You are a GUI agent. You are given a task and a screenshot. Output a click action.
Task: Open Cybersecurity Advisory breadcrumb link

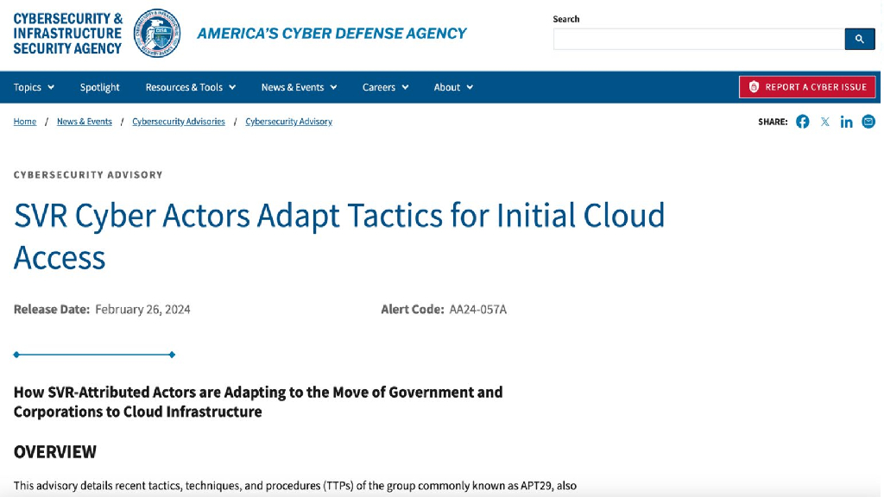click(x=288, y=122)
